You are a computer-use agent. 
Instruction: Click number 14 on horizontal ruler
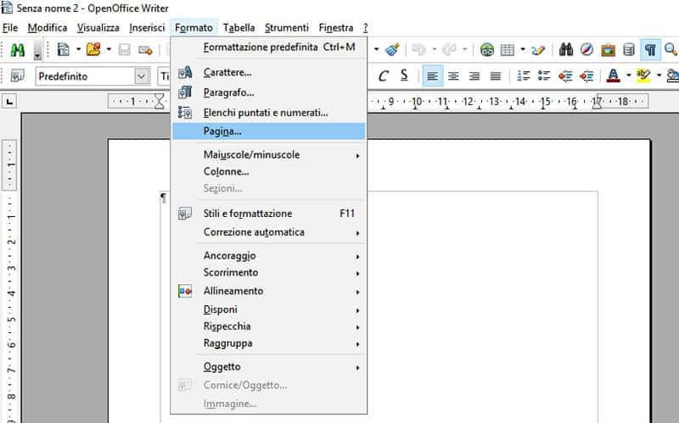(x=520, y=102)
